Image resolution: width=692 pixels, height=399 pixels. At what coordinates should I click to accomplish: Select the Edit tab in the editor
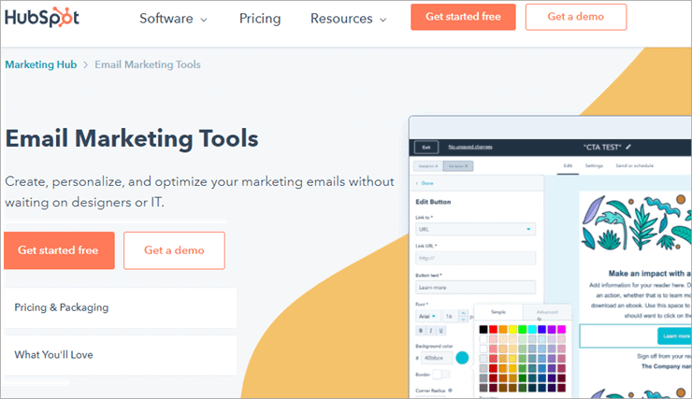[x=568, y=165]
